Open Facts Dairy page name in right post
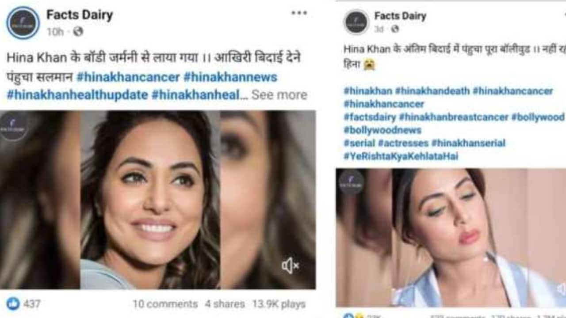566x318 pixels. pyautogui.click(x=400, y=16)
